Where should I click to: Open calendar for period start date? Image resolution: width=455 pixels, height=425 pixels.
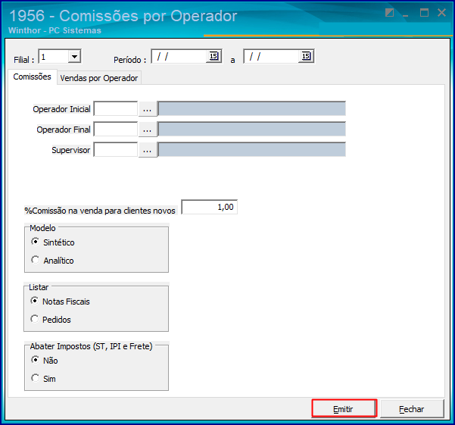coord(213,56)
